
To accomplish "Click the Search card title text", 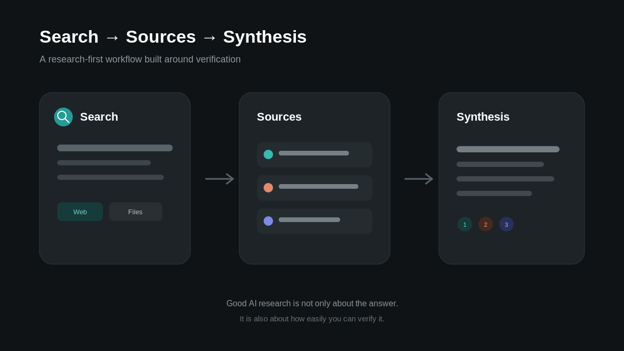I will (x=99, y=117).
